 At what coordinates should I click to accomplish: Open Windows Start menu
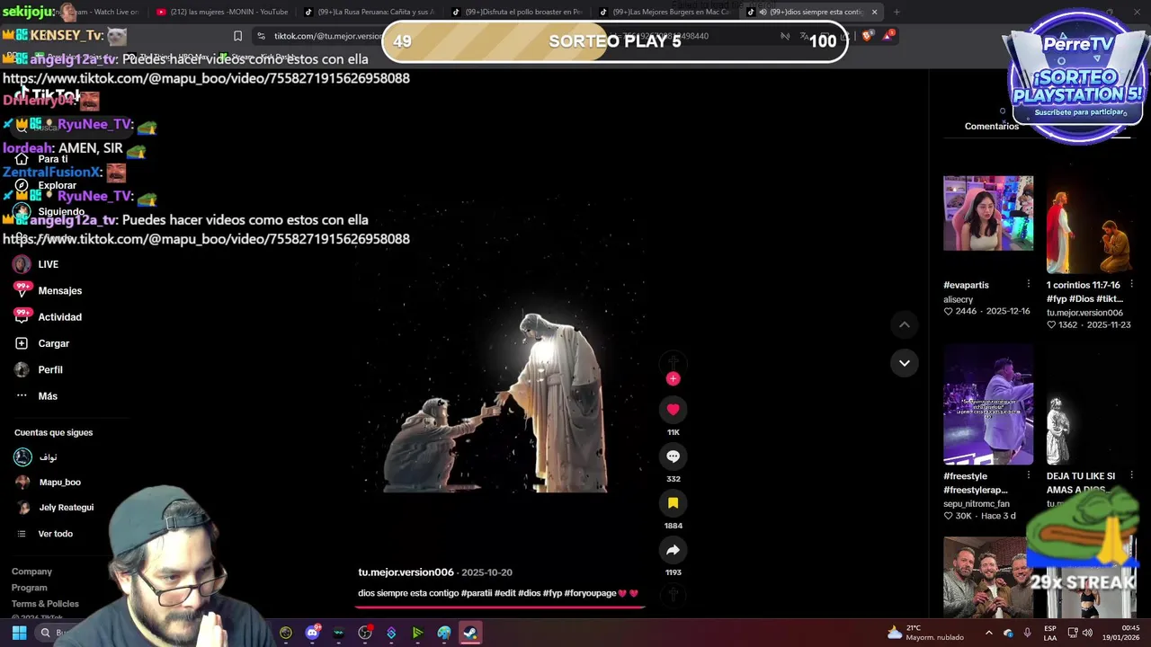pos(19,633)
